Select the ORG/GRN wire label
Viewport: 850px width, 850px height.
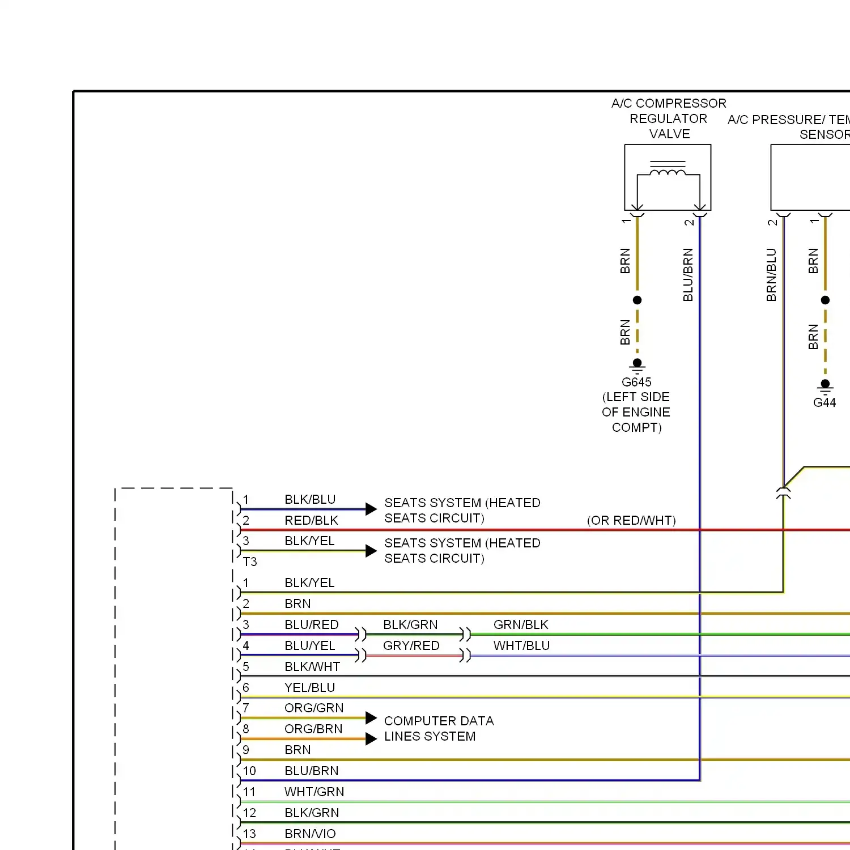(314, 708)
